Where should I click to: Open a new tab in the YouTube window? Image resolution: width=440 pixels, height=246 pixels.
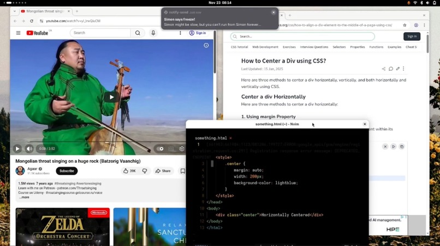[77, 11]
